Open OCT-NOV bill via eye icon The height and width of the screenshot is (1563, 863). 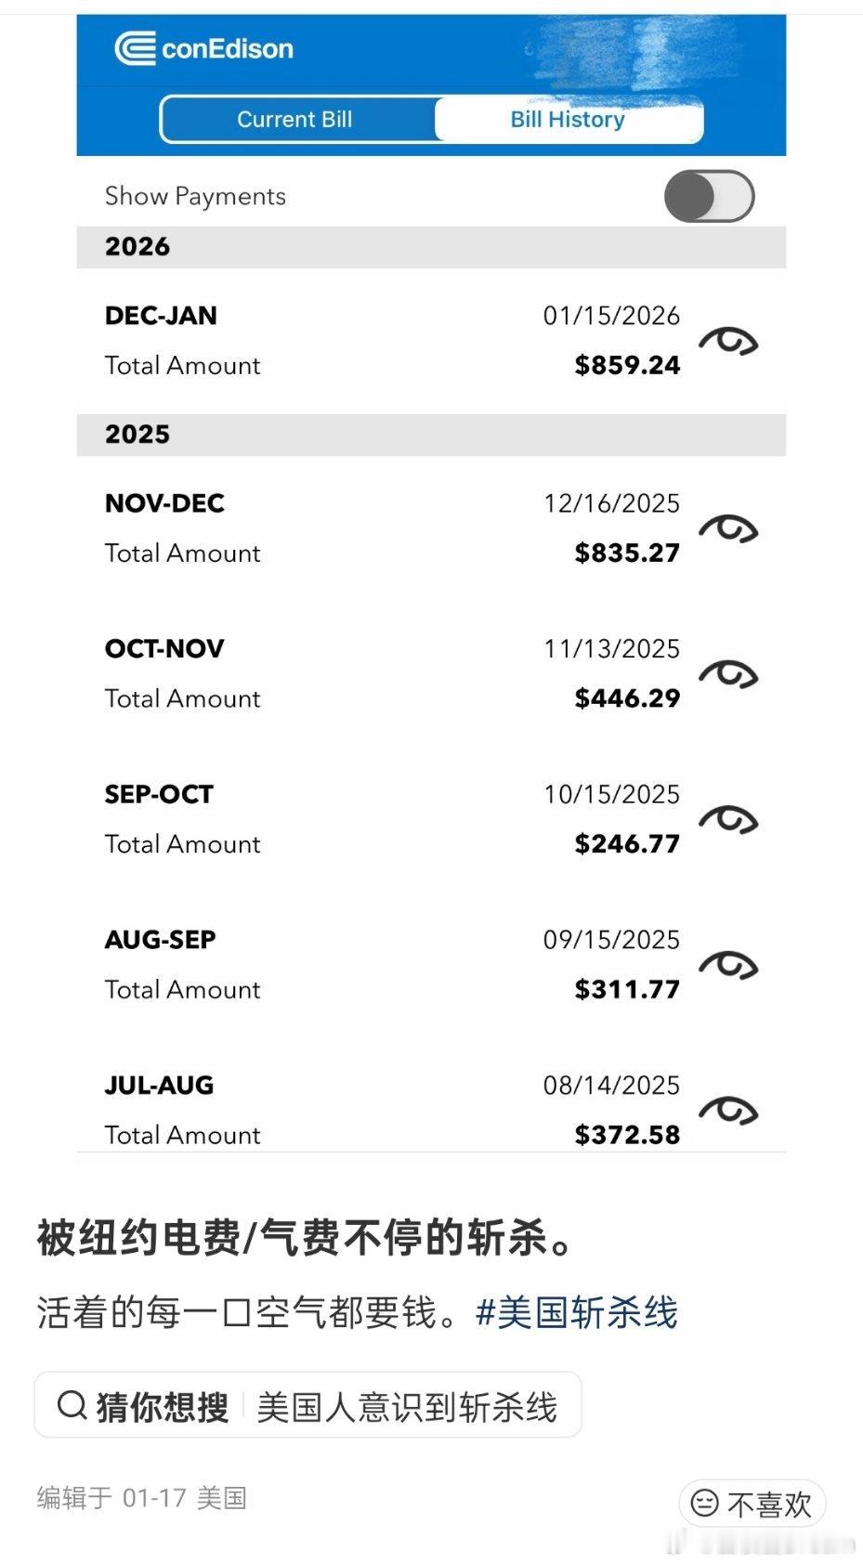coord(728,674)
